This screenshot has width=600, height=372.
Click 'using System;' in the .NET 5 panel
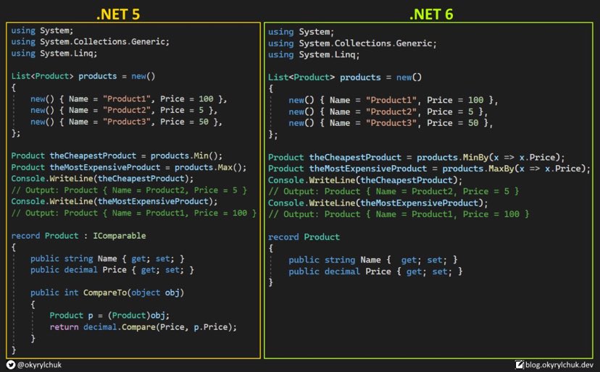point(42,30)
